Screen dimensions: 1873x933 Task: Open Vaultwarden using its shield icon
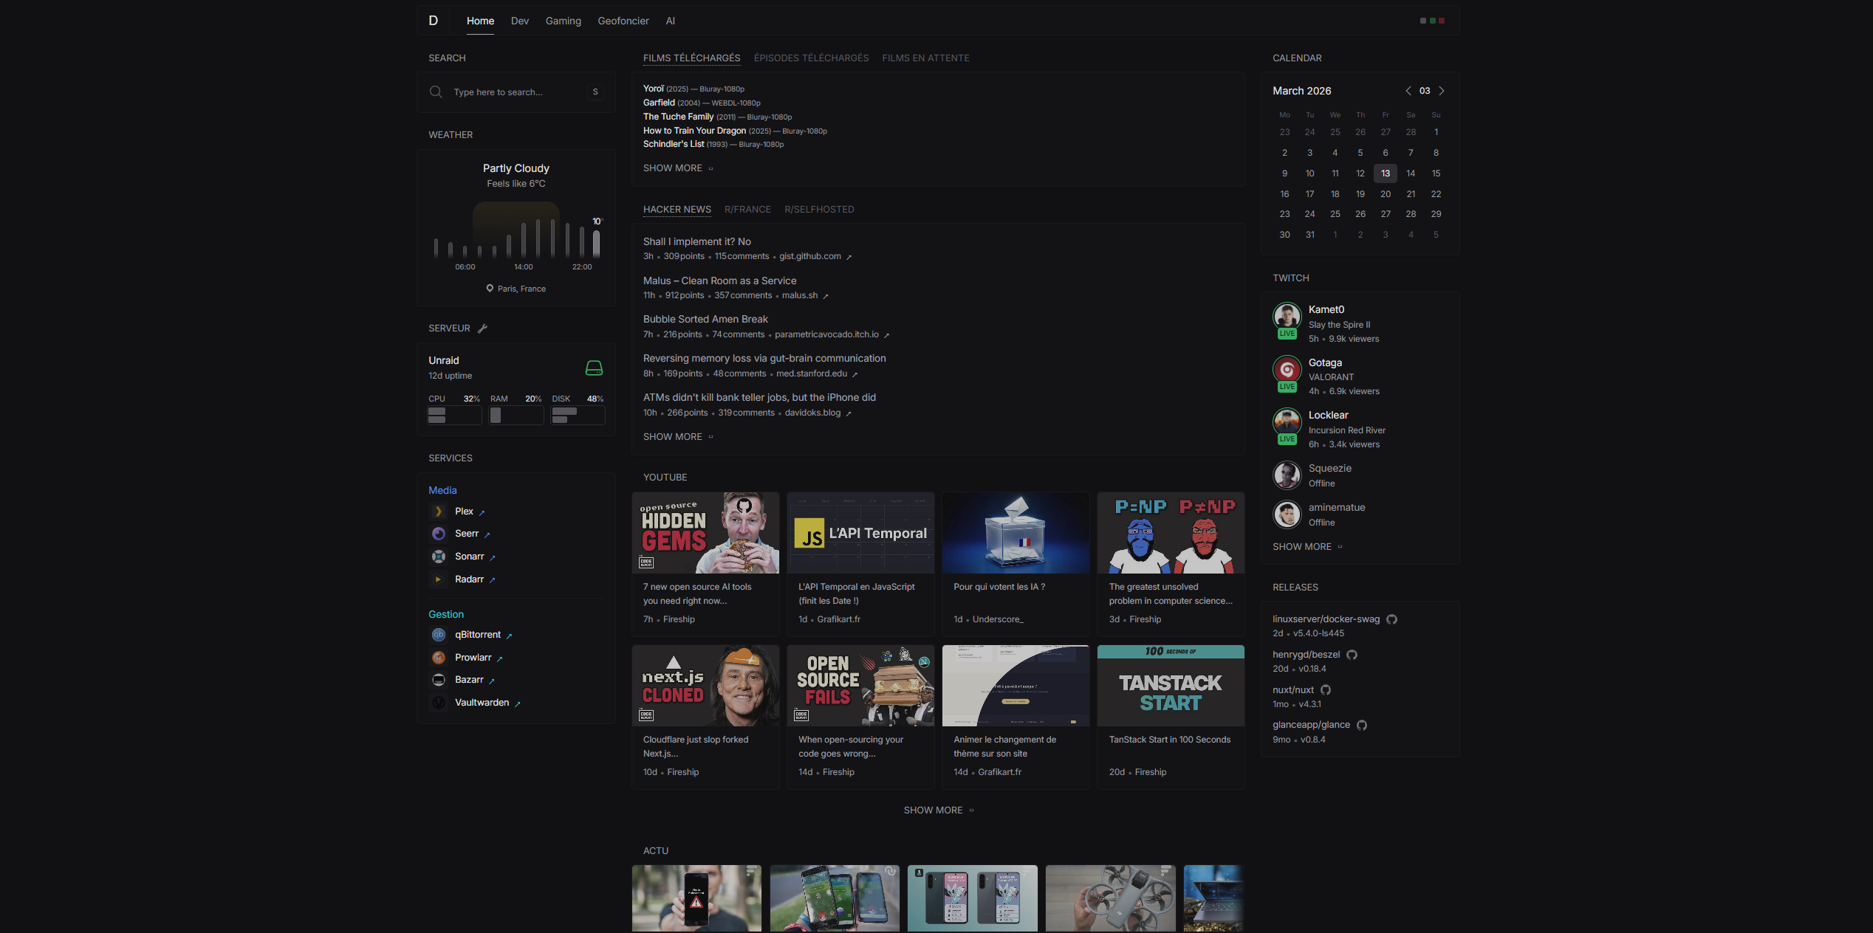coord(439,703)
